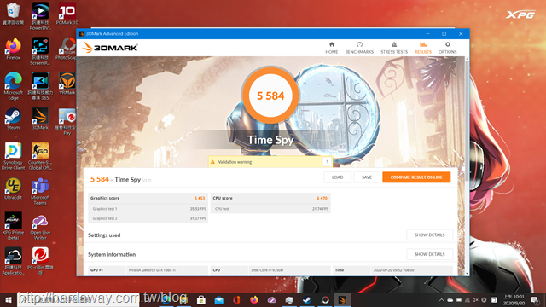
Task: Click the LOAD button
Action: (x=337, y=177)
